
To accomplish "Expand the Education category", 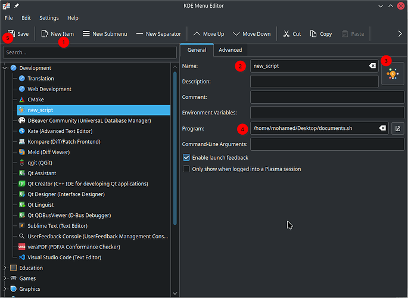I will pos(5,268).
